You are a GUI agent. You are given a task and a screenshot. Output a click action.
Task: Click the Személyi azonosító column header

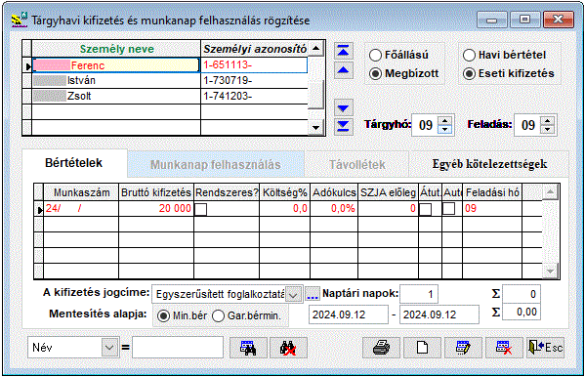[x=255, y=49]
